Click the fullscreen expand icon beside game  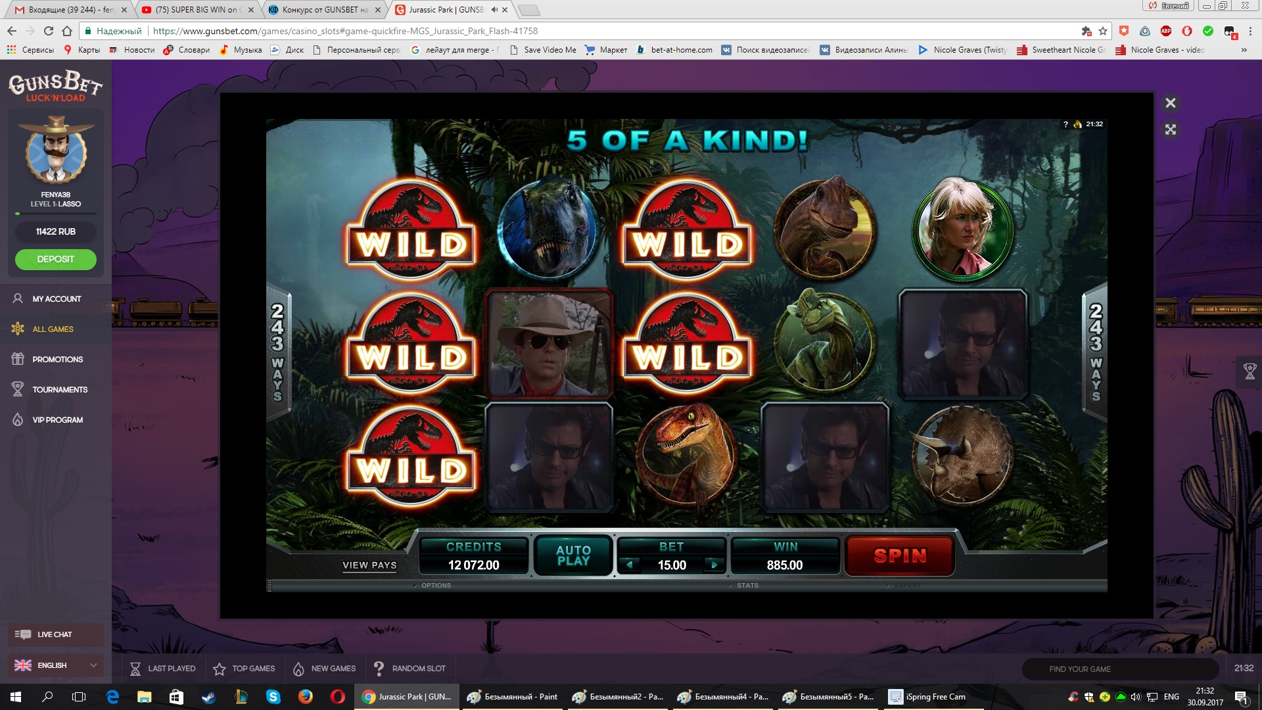tap(1171, 130)
